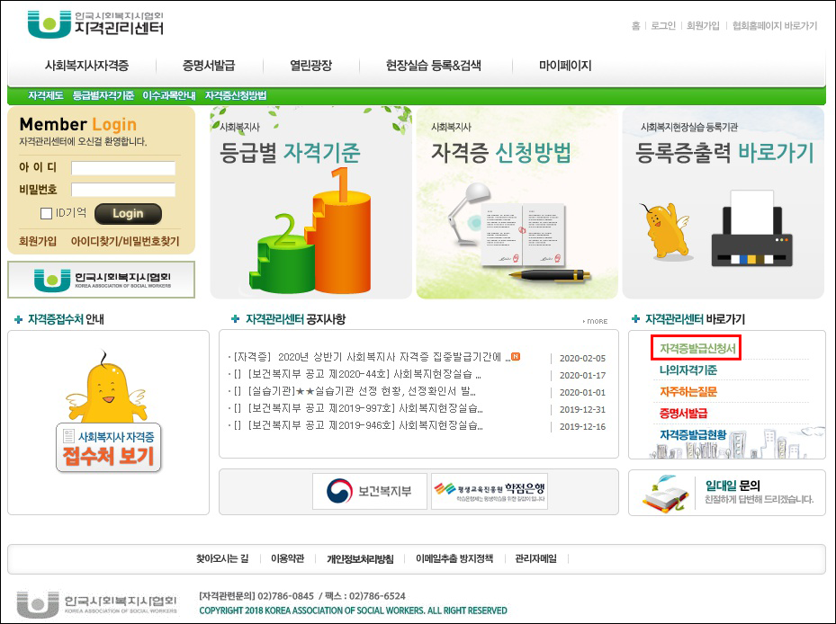Select the 등급별자격기준 submenu item

tap(103, 95)
